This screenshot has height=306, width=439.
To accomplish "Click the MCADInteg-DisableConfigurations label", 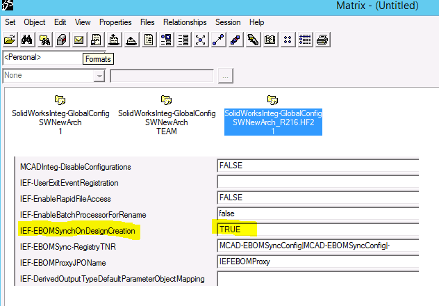I will click(x=75, y=167).
